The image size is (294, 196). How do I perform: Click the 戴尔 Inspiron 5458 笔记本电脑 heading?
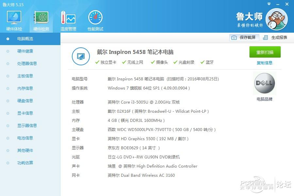point(135,52)
